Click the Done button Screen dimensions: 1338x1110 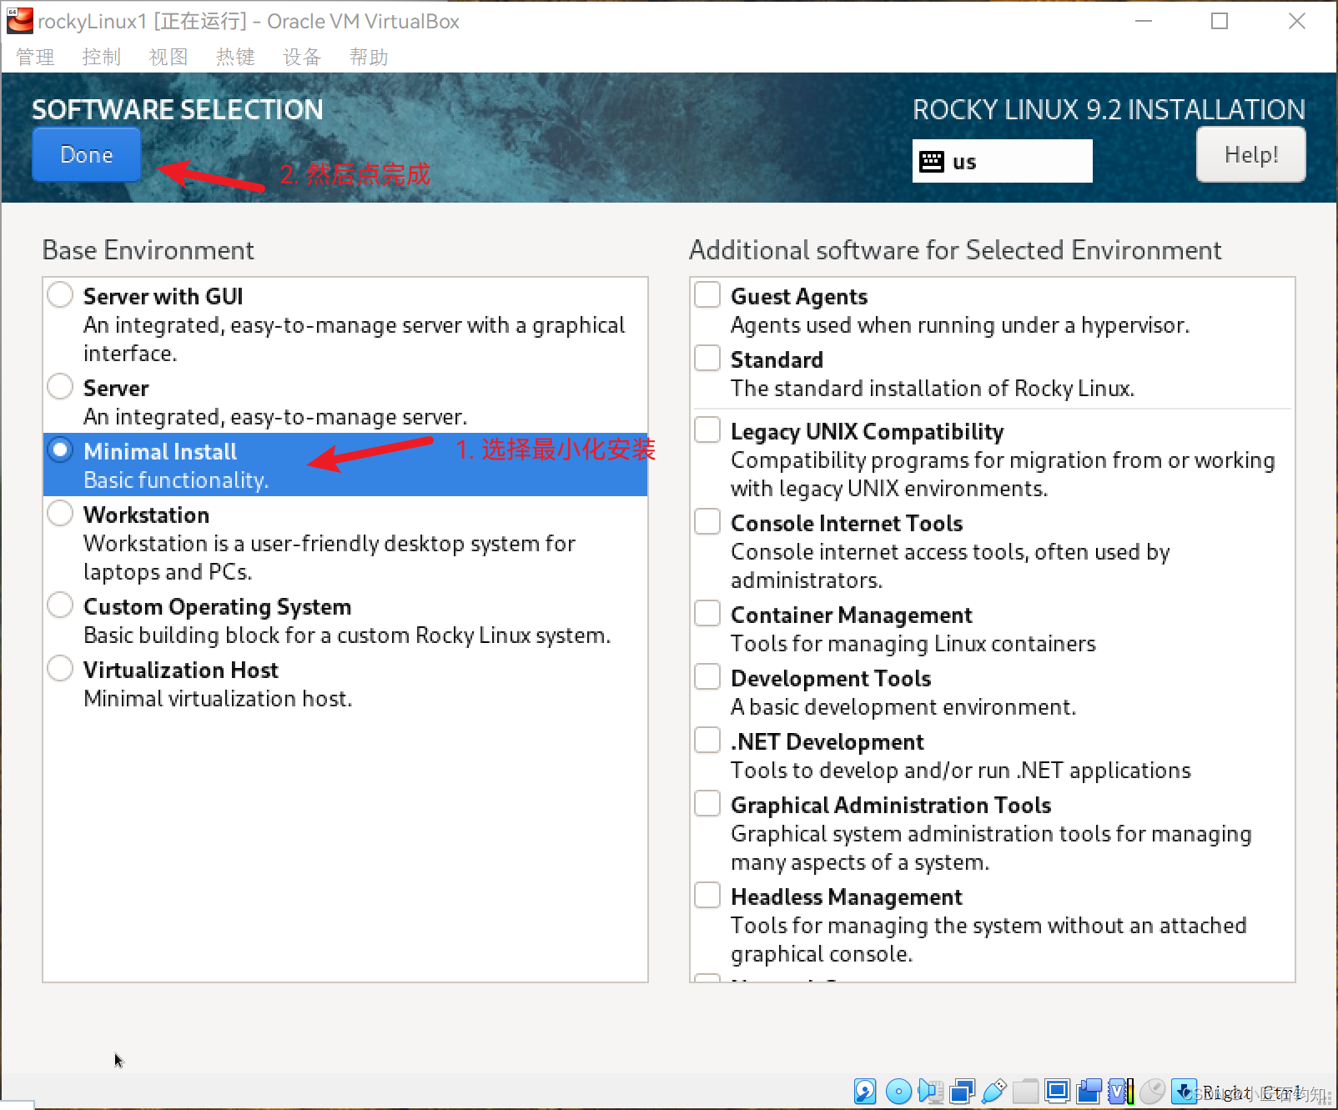87,155
